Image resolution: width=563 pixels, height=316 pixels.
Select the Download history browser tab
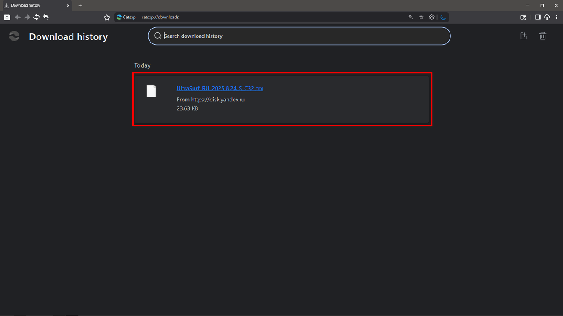37,5
